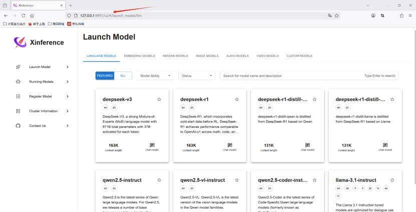
Task: Open the Status filter dropdown
Action: pyautogui.click(x=197, y=75)
